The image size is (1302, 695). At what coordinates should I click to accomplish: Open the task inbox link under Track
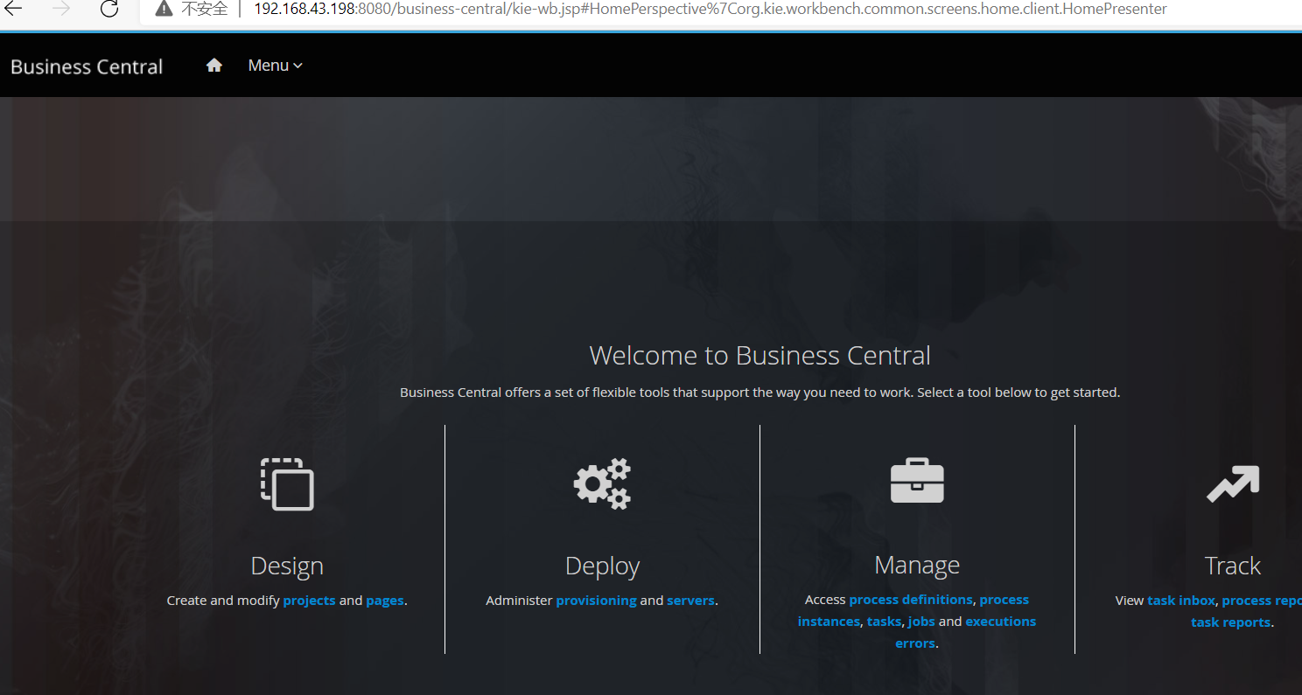[x=1180, y=600]
